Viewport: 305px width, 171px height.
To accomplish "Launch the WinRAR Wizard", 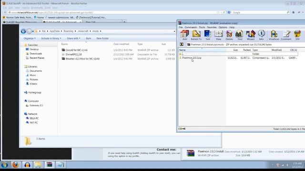I will point(251,35).
